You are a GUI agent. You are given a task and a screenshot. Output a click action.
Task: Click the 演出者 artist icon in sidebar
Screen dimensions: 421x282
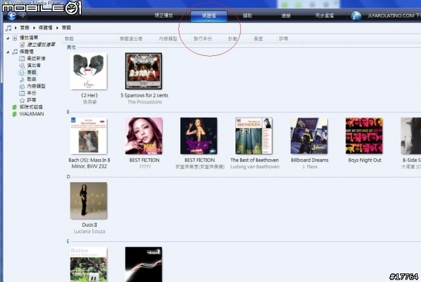[22, 66]
